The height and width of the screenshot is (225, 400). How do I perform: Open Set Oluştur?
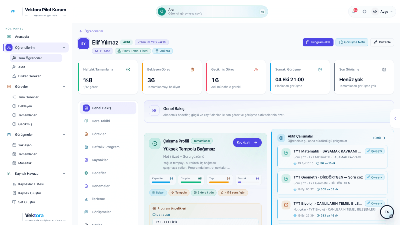coord(36,202)
